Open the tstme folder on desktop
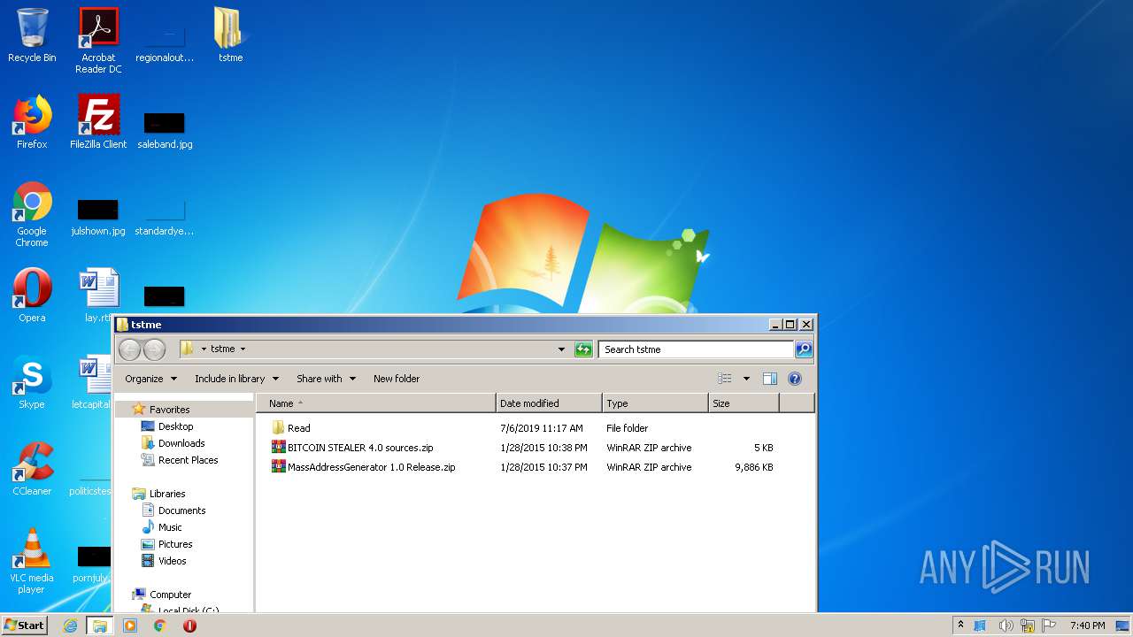Image resolution: width=1133 pixels, height=637 pixels. pyautogui.click(x=230, y=35)
